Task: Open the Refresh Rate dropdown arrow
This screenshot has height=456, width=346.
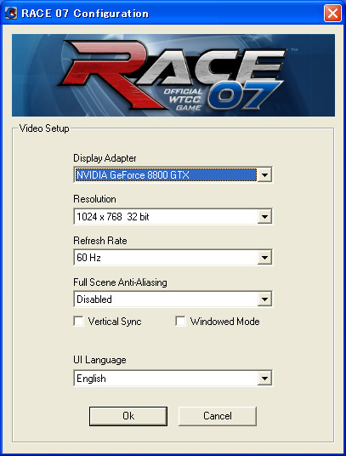Action: point(264,258)
